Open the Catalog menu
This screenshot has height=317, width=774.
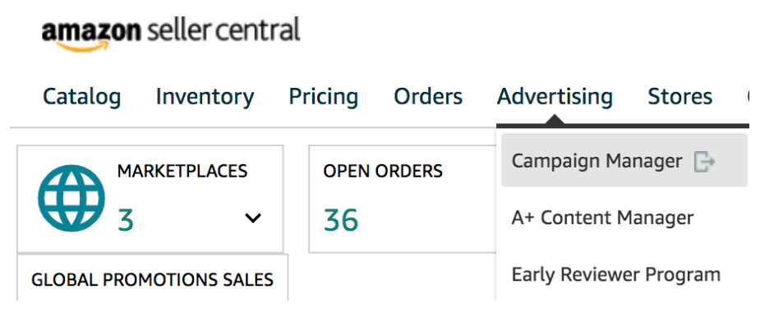click(82, 97)
